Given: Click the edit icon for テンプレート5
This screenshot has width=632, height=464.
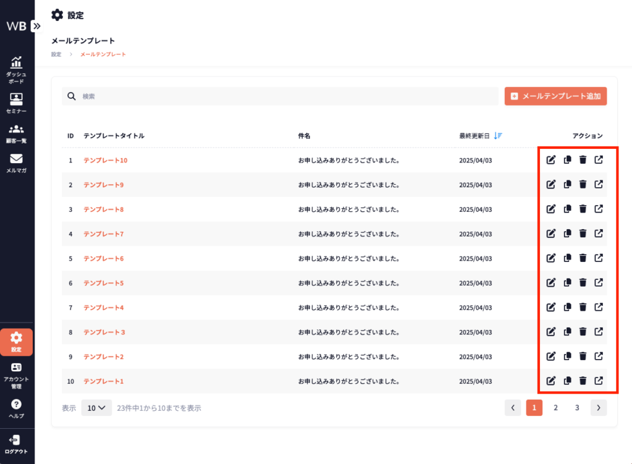Looking at the screenshot, I should tap(551, 282).
